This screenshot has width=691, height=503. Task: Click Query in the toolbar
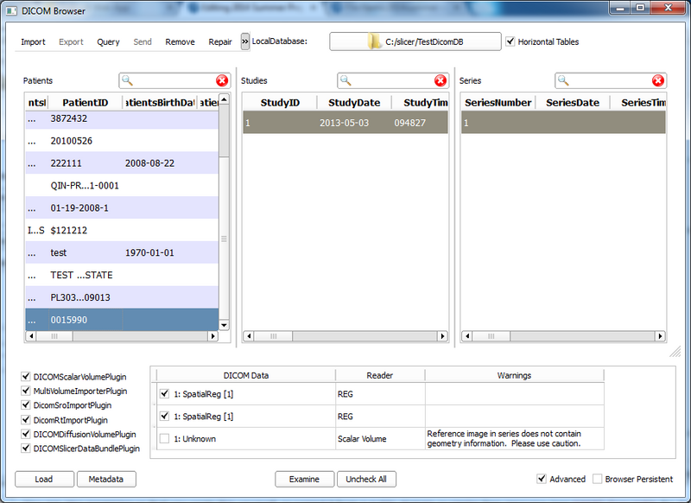click(108, 41)
